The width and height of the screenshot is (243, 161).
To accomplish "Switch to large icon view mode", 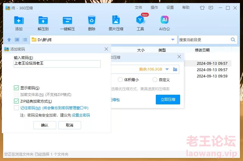I will coord(17,40).
